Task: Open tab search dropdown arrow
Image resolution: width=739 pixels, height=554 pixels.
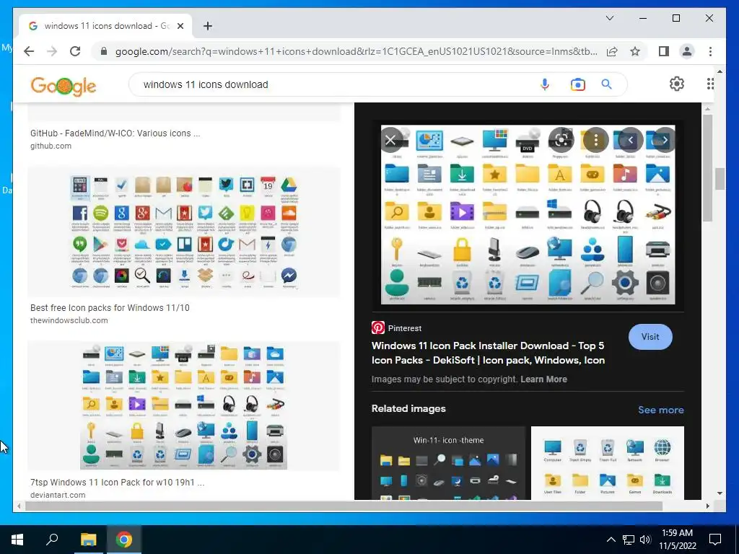Action: (609, 18)
